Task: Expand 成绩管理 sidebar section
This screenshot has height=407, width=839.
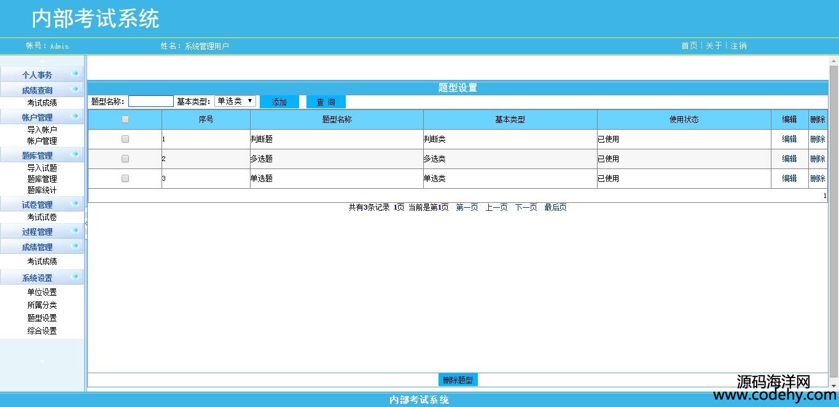Action: click(37, 247)
